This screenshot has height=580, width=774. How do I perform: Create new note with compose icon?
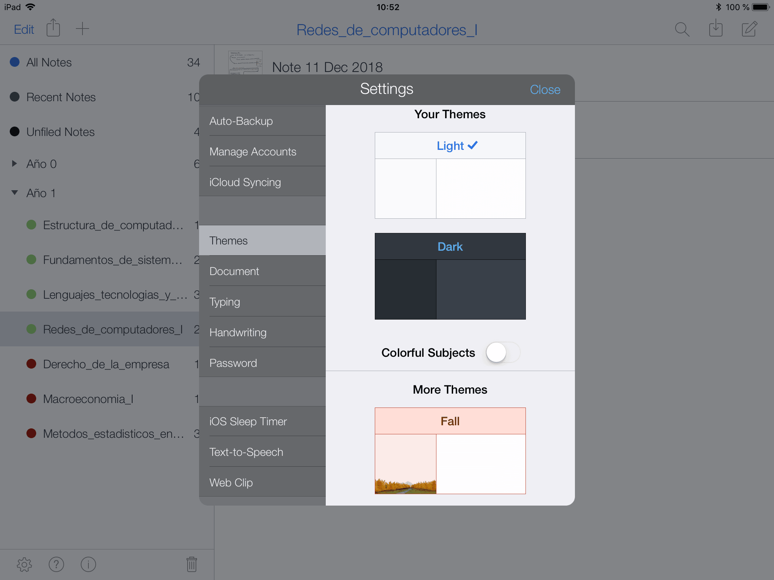[749, 29]
